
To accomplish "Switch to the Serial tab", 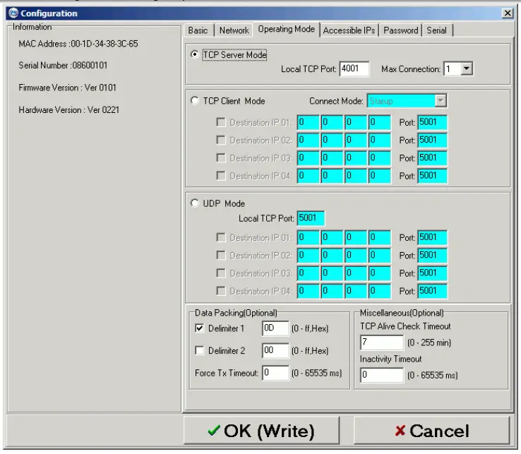I will pos(436,30).
